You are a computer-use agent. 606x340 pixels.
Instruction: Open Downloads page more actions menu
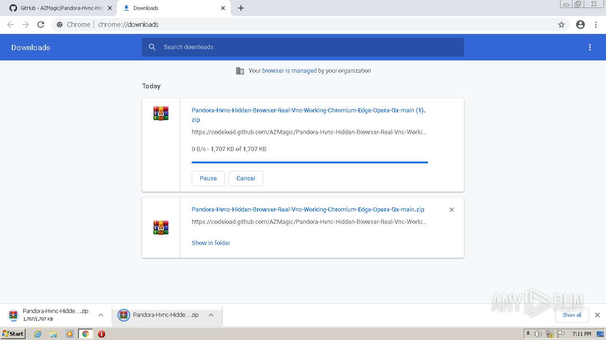[590, 47]
